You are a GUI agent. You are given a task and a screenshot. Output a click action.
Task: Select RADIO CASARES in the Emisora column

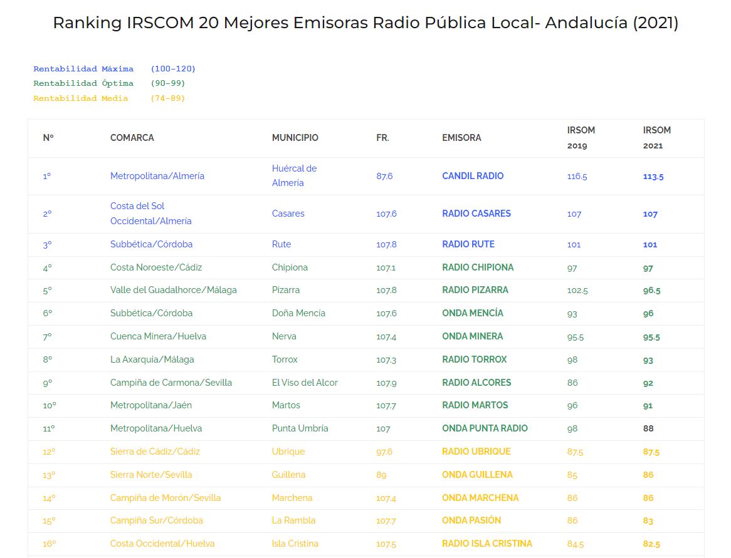pos(476,214)
